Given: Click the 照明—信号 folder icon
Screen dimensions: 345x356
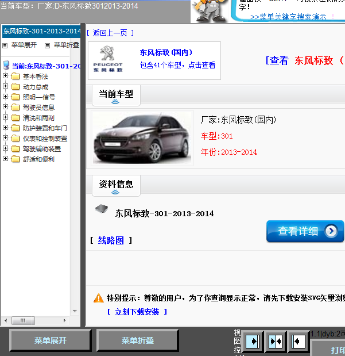Looking at the screenshot, I should [15, 97].
